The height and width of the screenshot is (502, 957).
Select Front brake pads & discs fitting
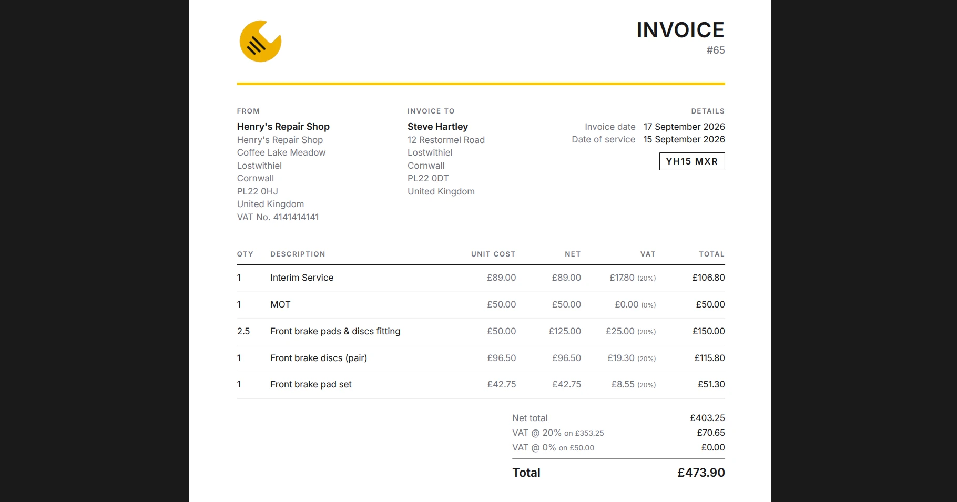coord(335,331)
